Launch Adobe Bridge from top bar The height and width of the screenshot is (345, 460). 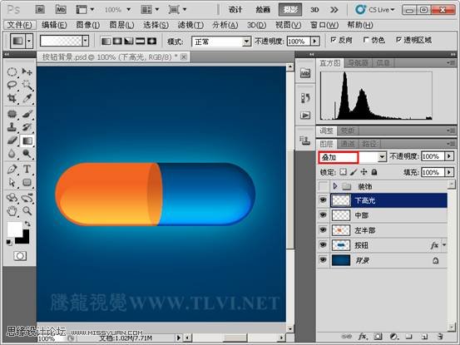(40, 10)
